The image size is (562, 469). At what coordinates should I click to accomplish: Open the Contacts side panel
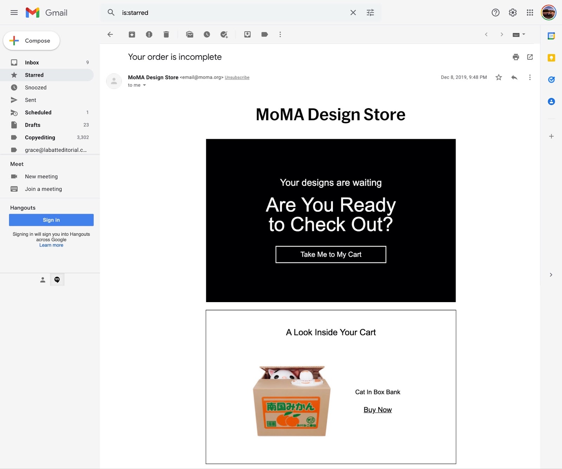pos(551,102)
